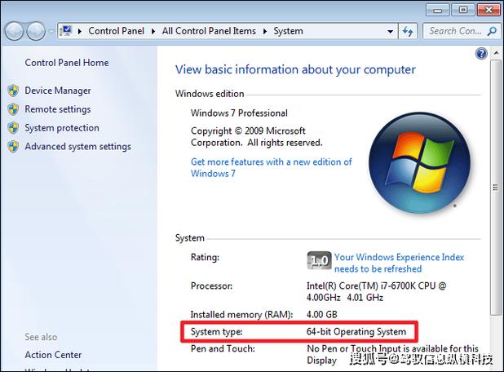Click the shield icon beside Remote settings
The height and width of the screenshot is (372, 504).
point(14,109)
